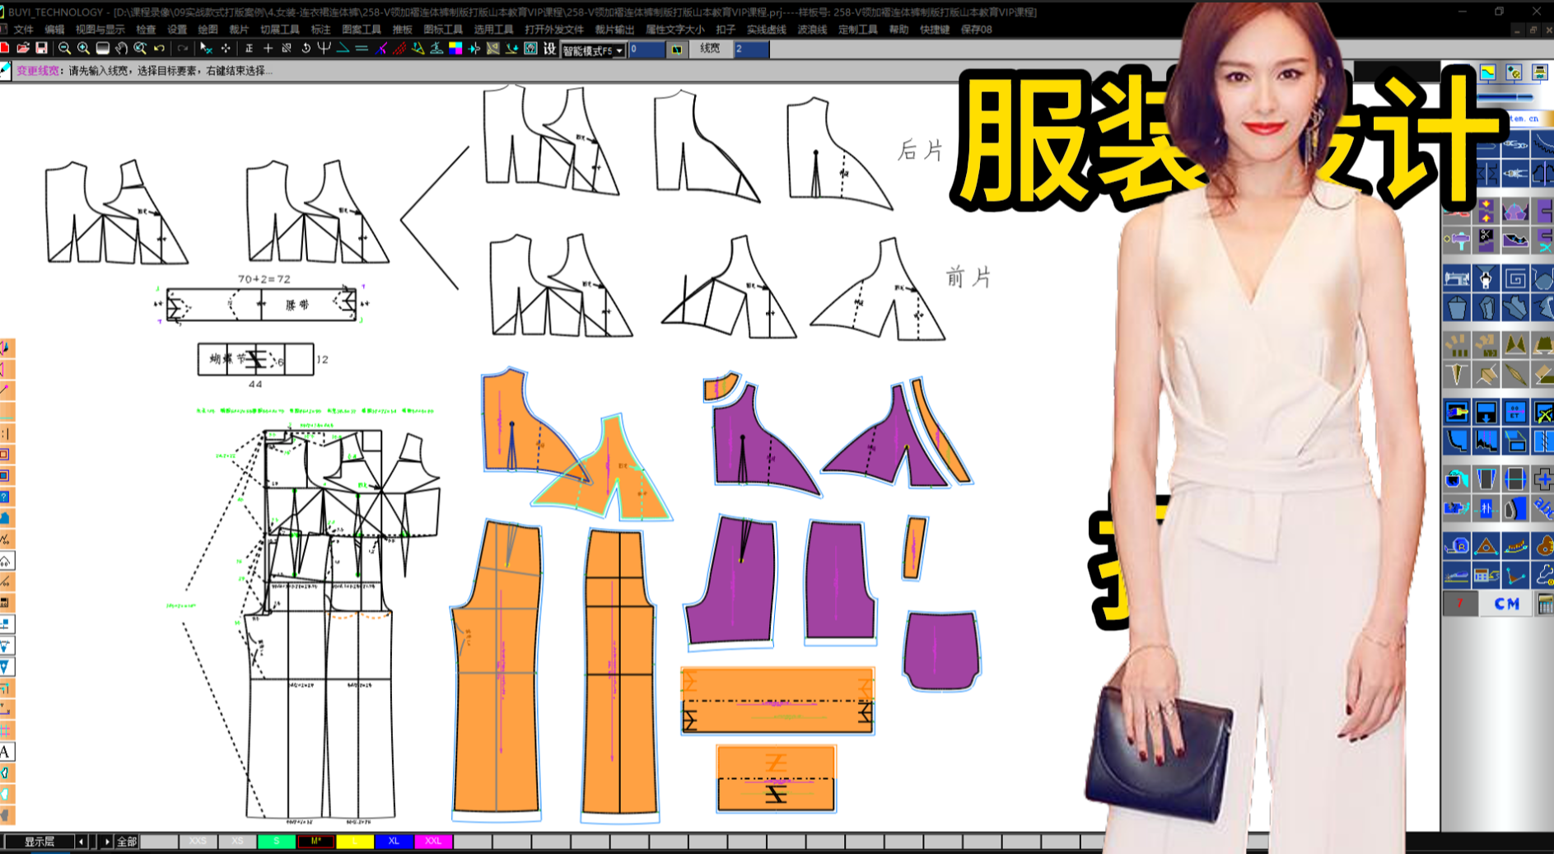Click the 设 settings icon
This screenshot has width=1554, height=854.
tap(549, 49)
